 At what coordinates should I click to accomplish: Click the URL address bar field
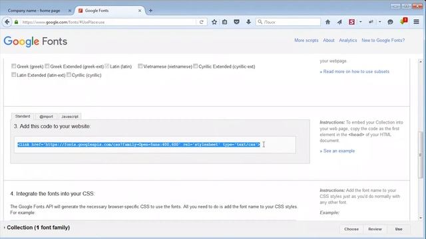(108, 22)
